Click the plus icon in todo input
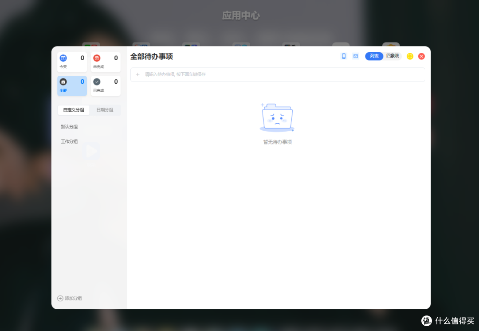 pyautogui.click(x=137, y=74)
